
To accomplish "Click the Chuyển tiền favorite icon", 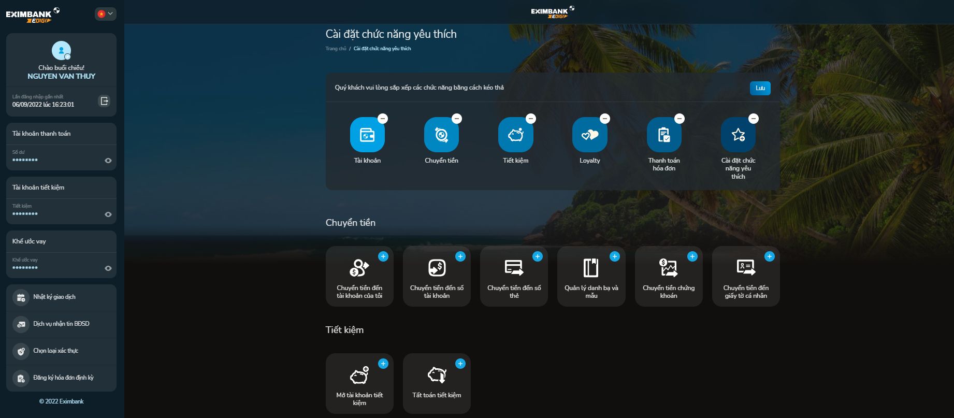I will (441, 135).
